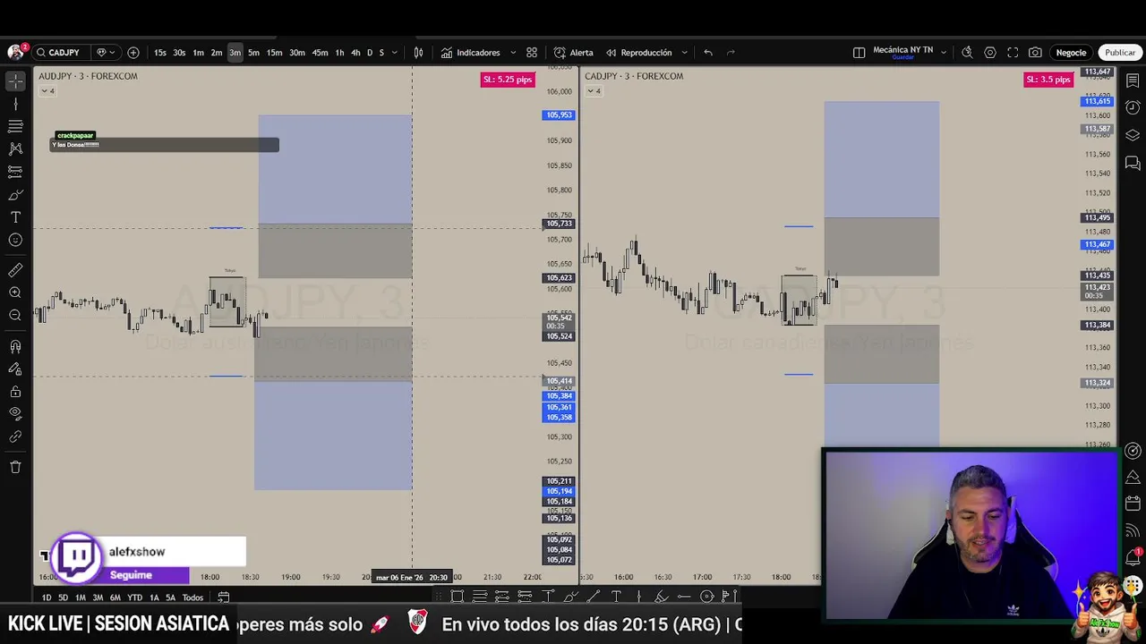Select the ruler measure tool
The image size is (1146, 644).
[x=15, y=270]
